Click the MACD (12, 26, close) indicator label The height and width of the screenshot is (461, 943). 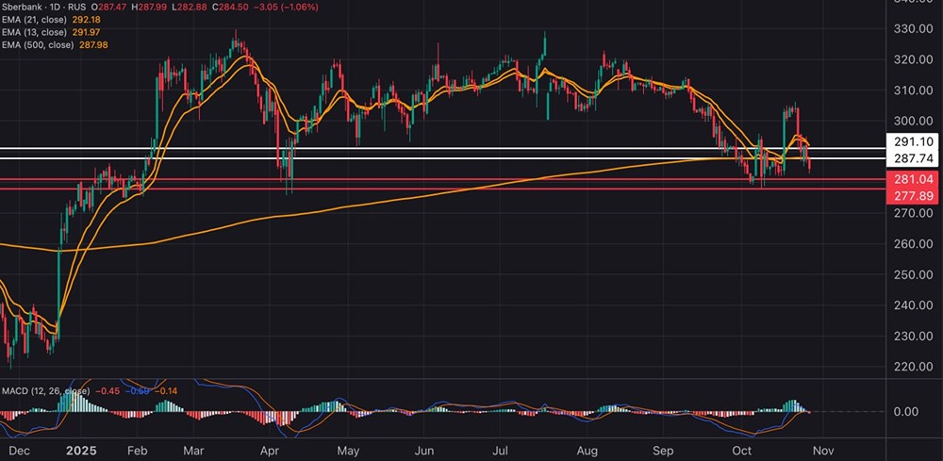point(45,391)
